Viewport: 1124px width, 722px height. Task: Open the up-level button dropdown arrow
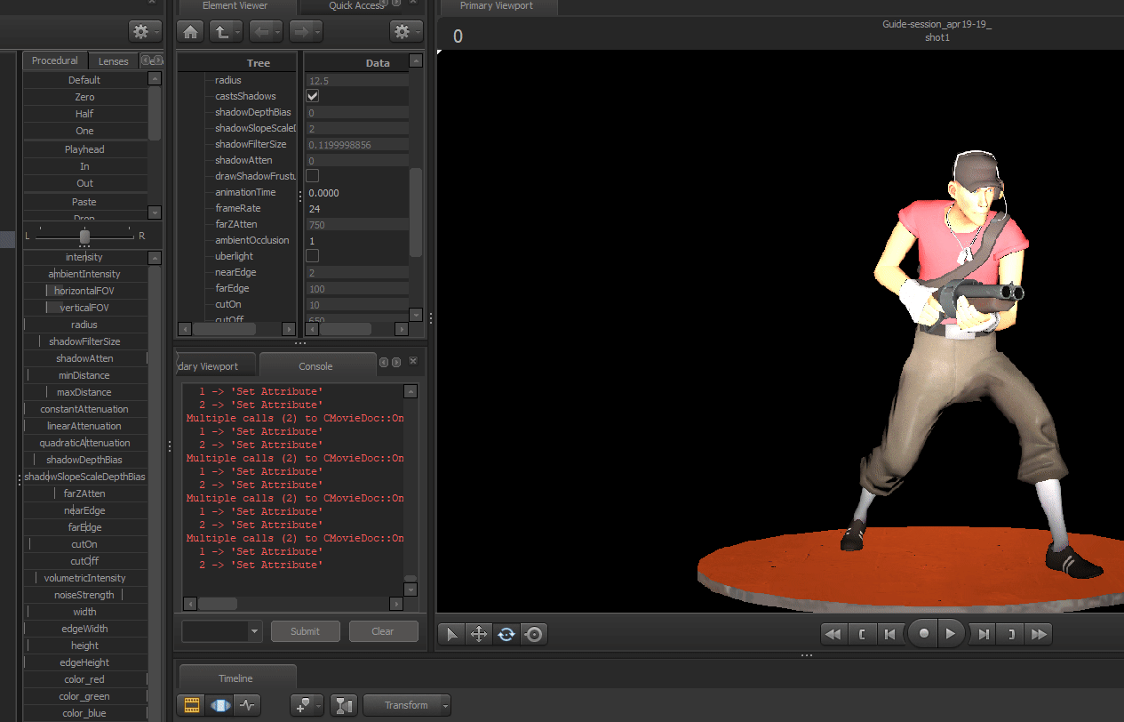point(237,32)
